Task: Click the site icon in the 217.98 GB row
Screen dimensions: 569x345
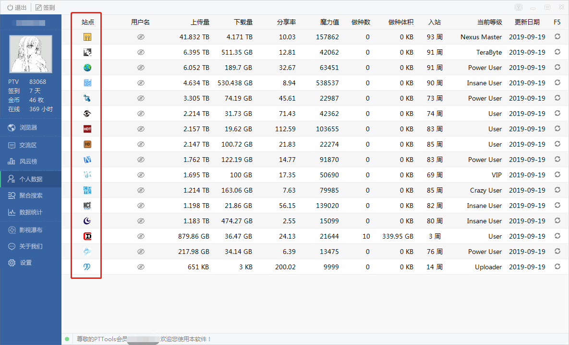Action: point(87,252)
